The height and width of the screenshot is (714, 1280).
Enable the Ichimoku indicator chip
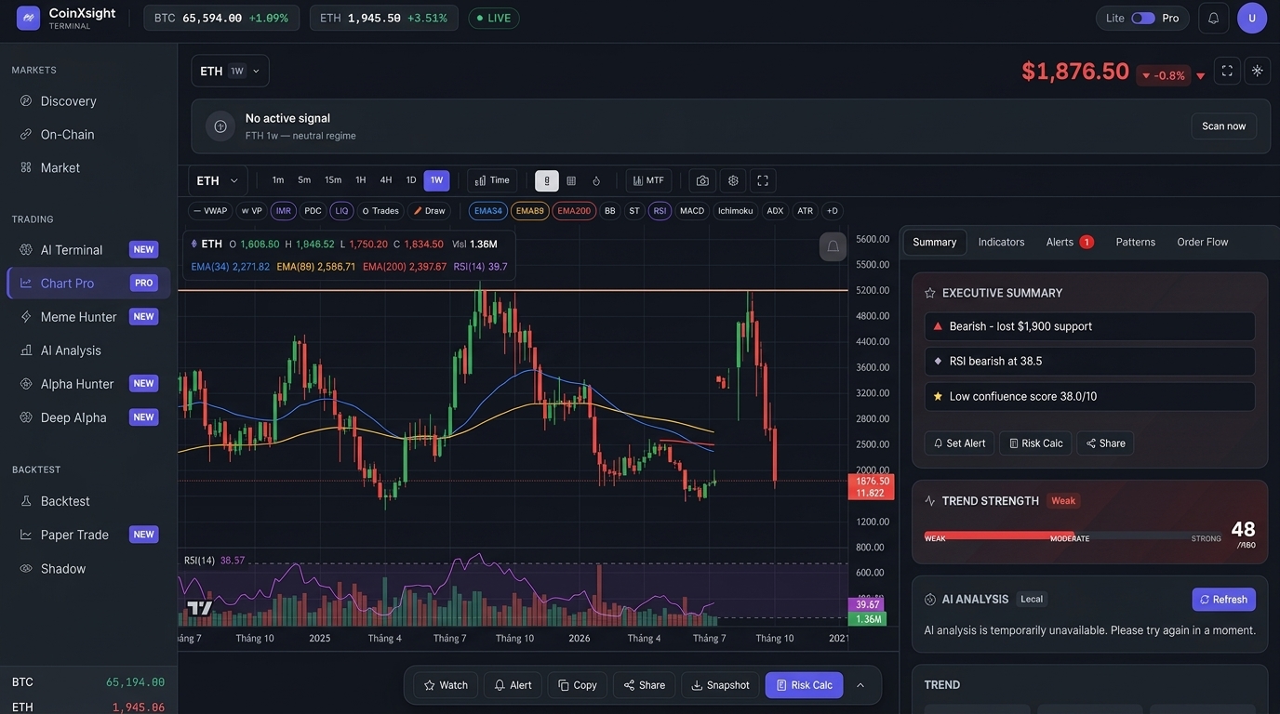point(736,211)
